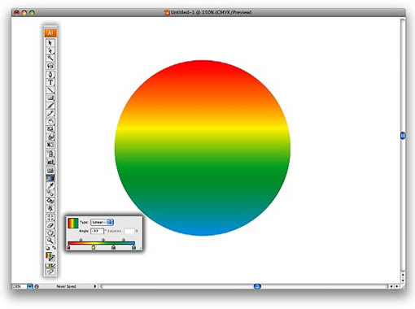Activate the Type tool
The width and height of the screenshot is (415, 309).
50,82
